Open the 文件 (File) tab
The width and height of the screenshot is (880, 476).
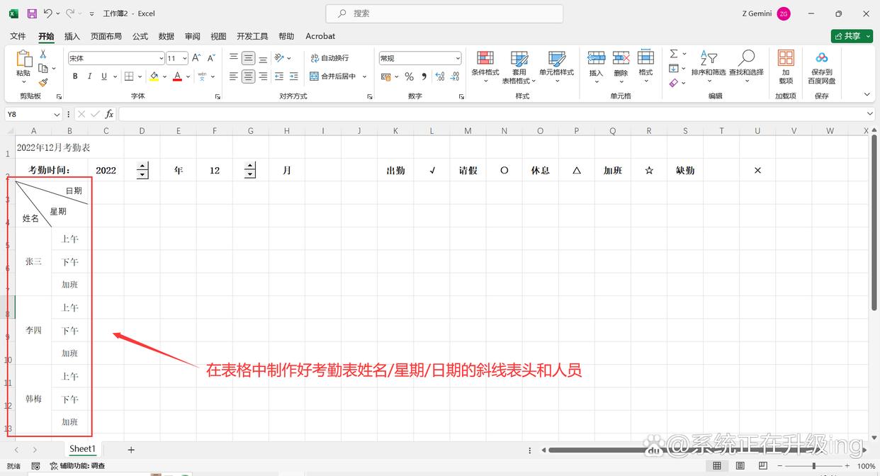tap(18, 36)
